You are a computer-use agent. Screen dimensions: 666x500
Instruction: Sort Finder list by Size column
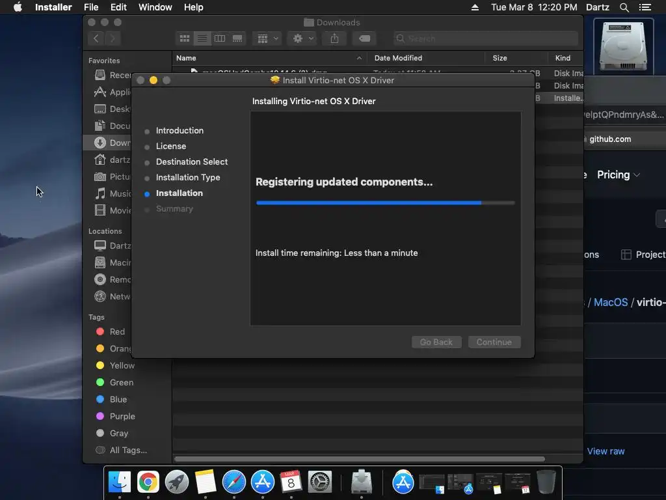point(516,58)
